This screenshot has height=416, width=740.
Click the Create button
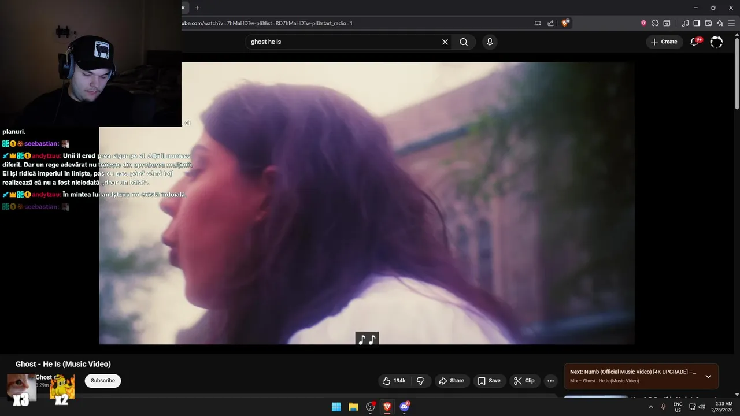click(664, 42)
